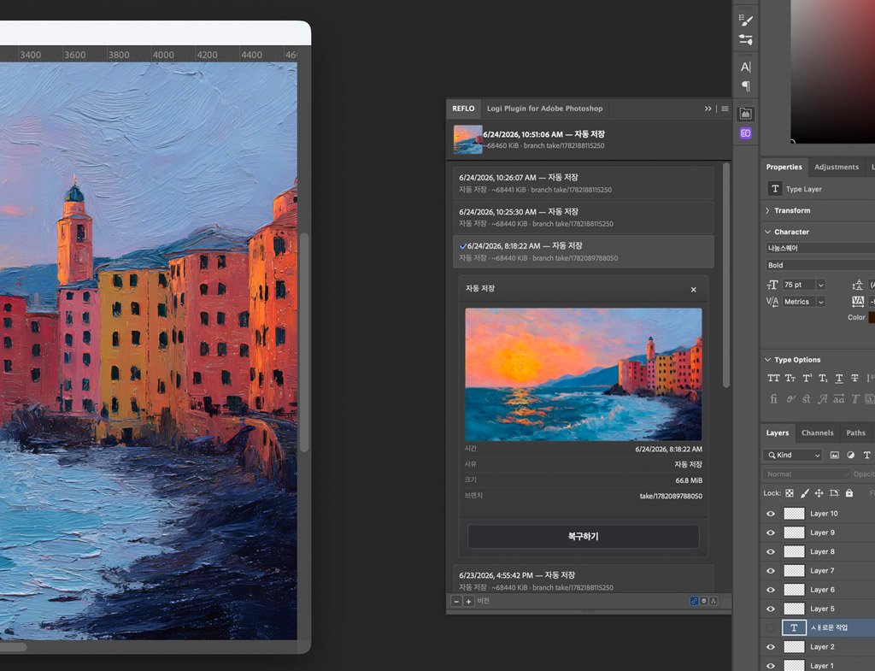Open the Bold font style dropdown
This screenshot has height=671, width=875.
coord(820,265)
